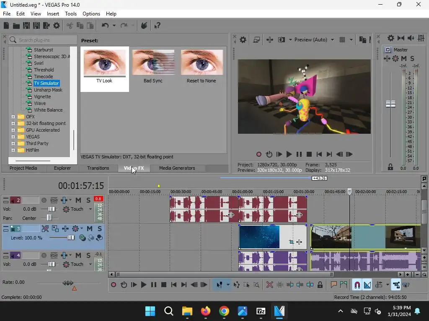The width and height of the screenshot is (429, 321).
Task: Save the project with the floppy icon
Action: click(26, 25)
